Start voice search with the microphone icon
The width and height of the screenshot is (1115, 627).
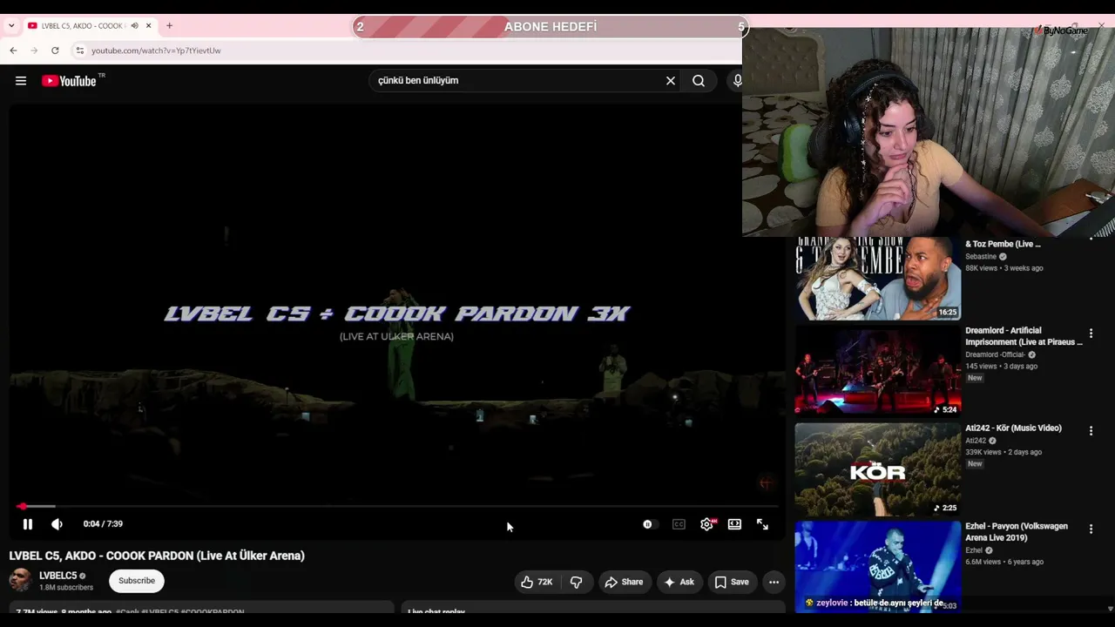coord(737,81)
